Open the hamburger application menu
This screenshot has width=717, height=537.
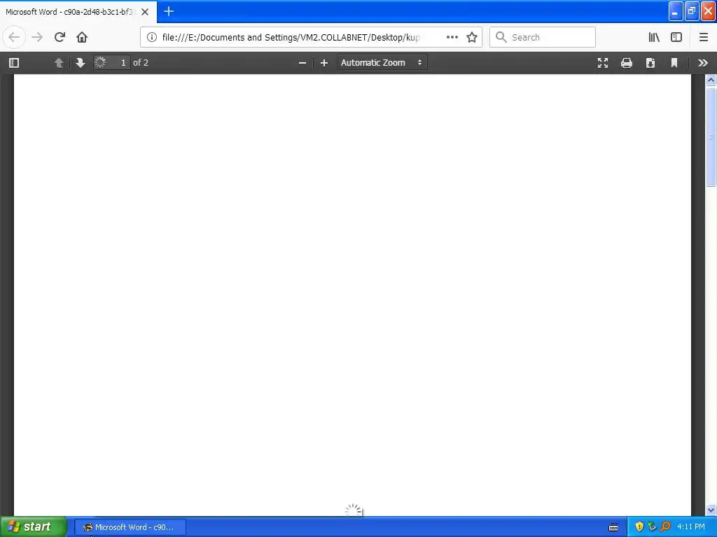point(704,37)
